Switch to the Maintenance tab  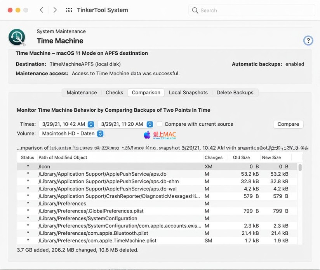82,93
